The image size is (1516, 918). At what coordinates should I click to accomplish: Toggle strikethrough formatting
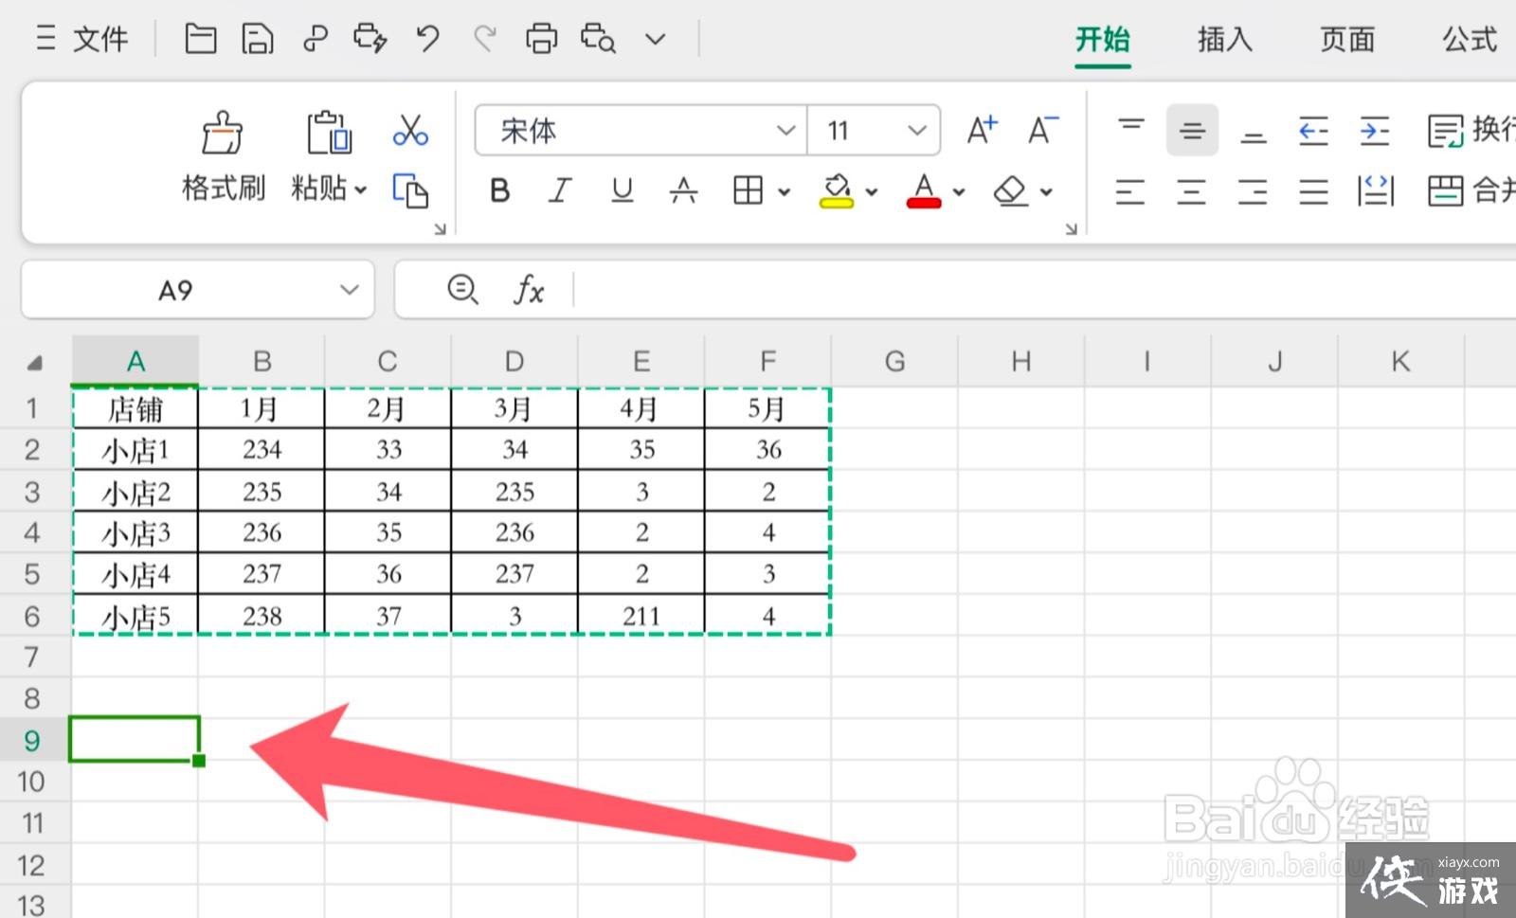pyautogui.click(x=683, y=191)
